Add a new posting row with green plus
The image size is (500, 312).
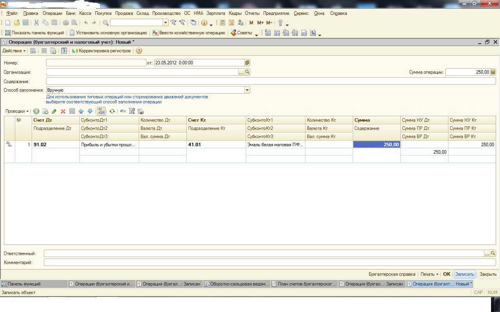coord(36,111)
